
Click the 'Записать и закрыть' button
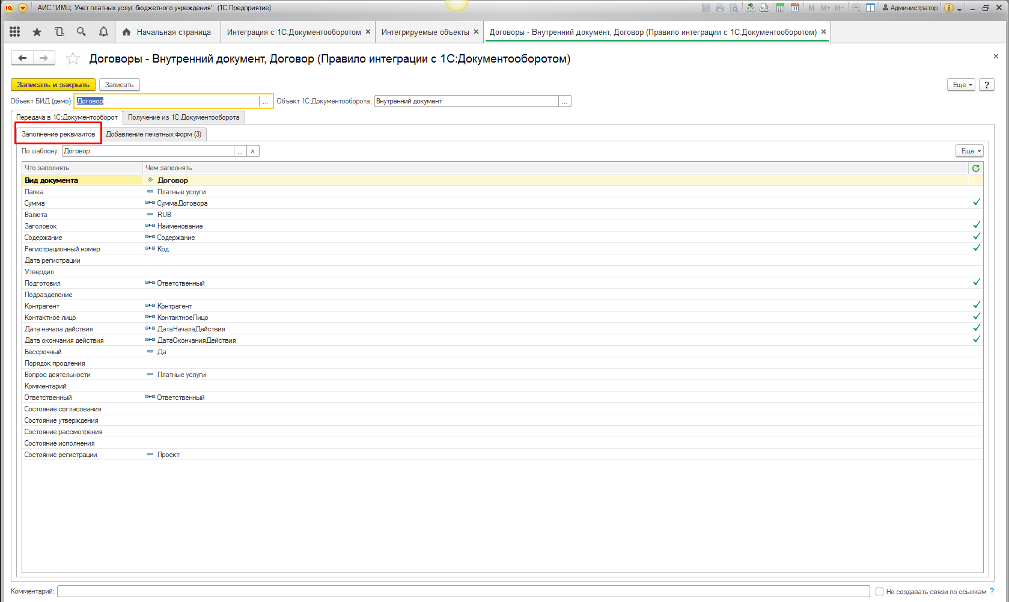(x=53, y=85)
